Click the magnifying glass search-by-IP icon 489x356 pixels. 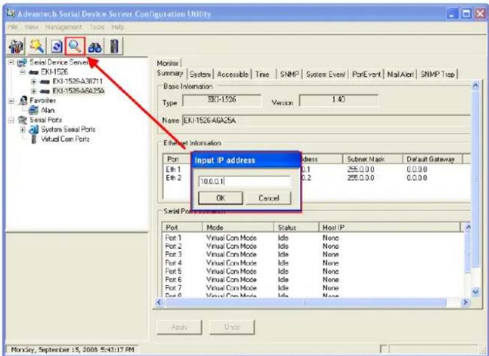(x=75, y=46)
